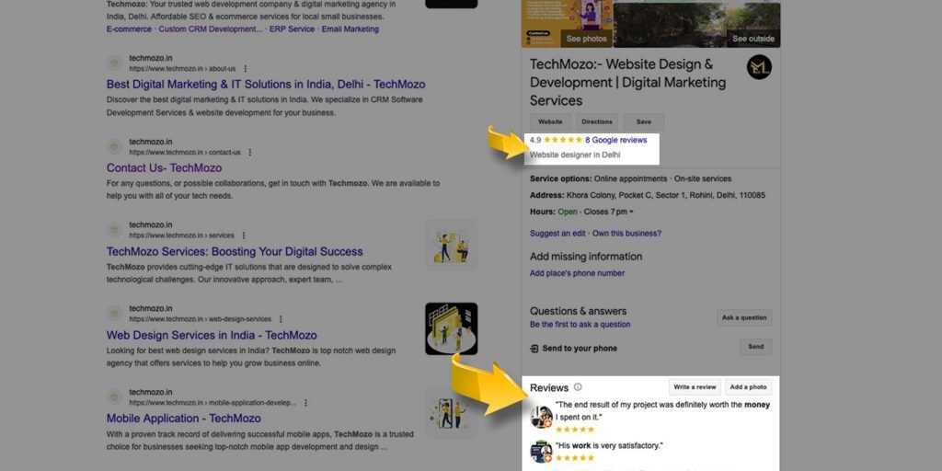Click about-us breadcrumb URL text
This screenshot has width=942, height=471.
[x=183, y=68]
